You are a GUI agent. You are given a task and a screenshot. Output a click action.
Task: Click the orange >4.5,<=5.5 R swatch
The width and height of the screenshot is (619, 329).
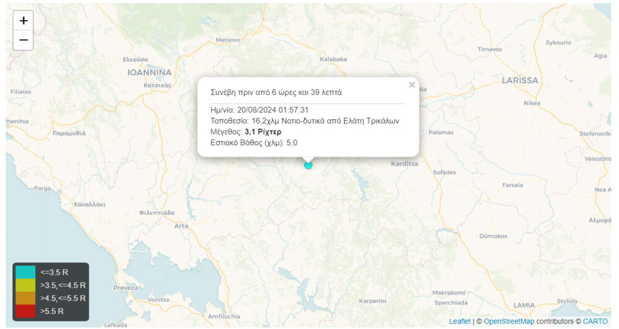click(25, 298)
